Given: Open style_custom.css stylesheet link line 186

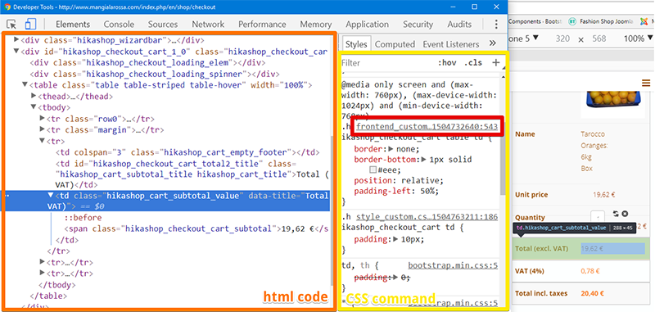Looking at the screenshot, I should 427,217.
